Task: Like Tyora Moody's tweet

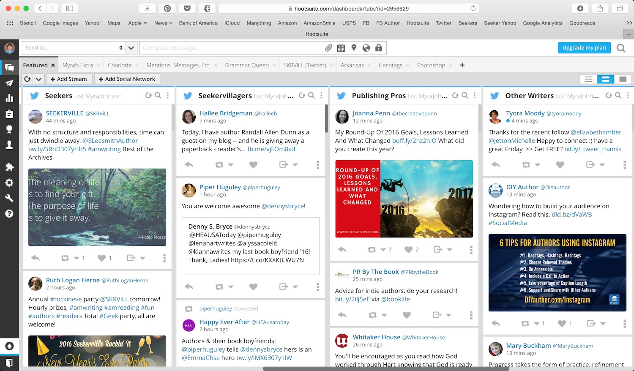Action: (x=560, y=165)
